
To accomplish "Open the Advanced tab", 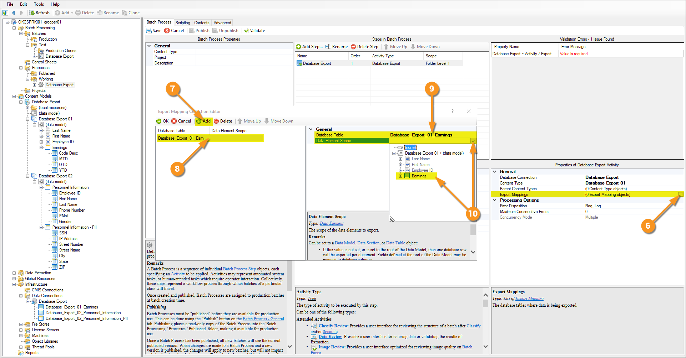I will point(222,22).
